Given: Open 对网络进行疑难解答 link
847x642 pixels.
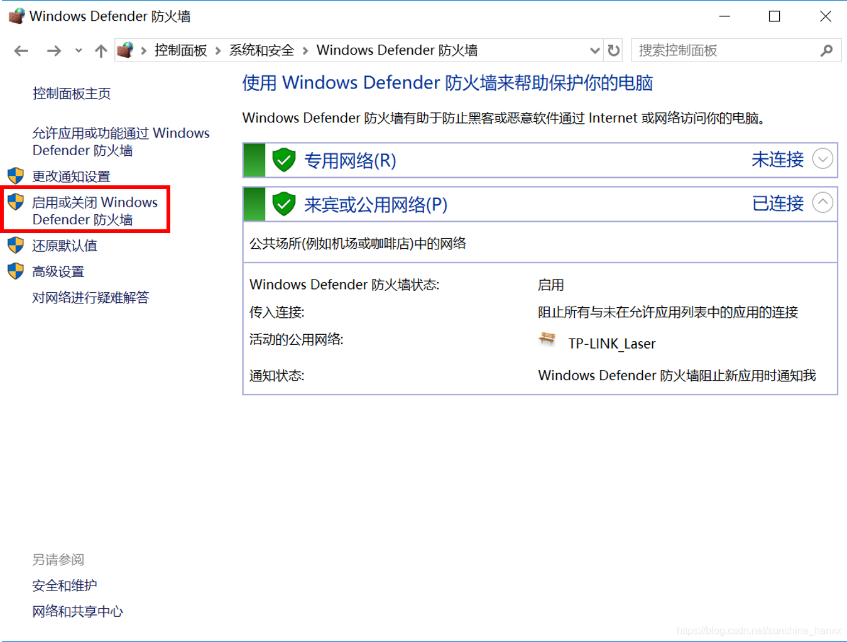Looking at the screenshot, I should click(91, 298).
